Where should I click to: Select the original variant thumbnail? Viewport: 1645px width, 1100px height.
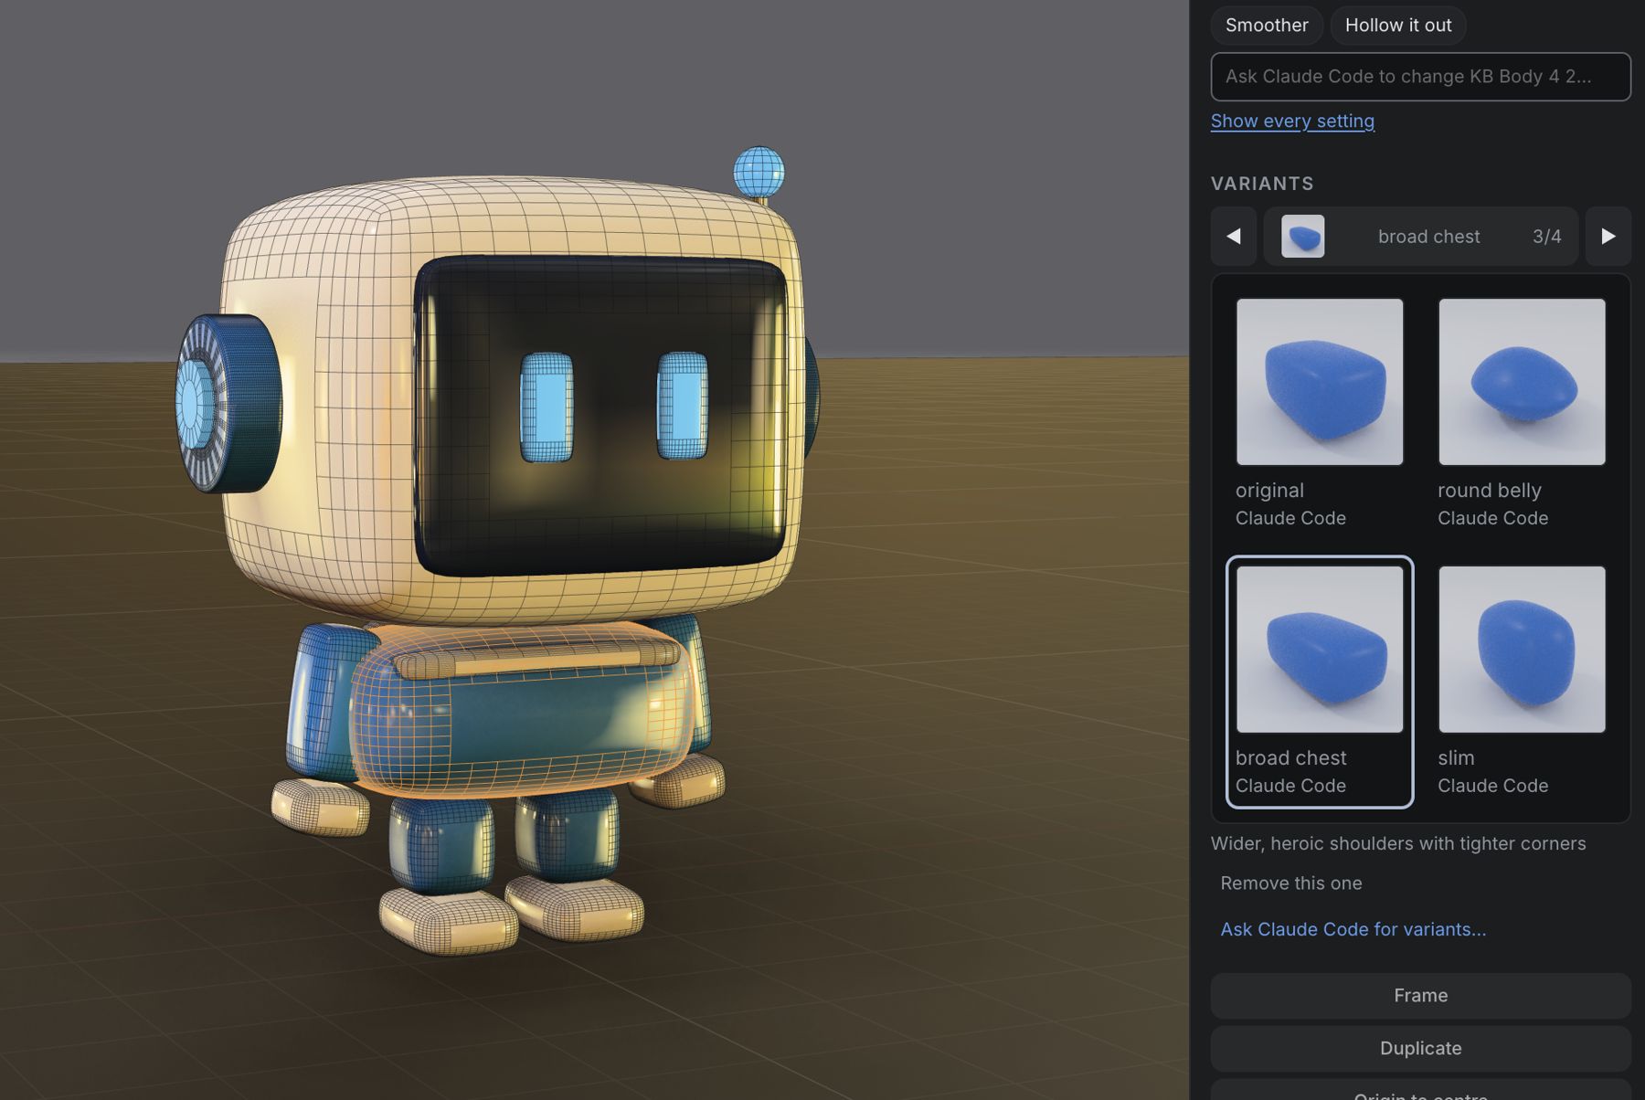(x=1320, y=382)
